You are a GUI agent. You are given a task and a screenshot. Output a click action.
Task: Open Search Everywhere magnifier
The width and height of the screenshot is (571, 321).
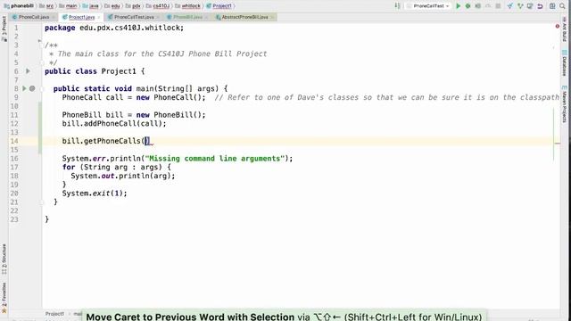click(x=563, y=6)
